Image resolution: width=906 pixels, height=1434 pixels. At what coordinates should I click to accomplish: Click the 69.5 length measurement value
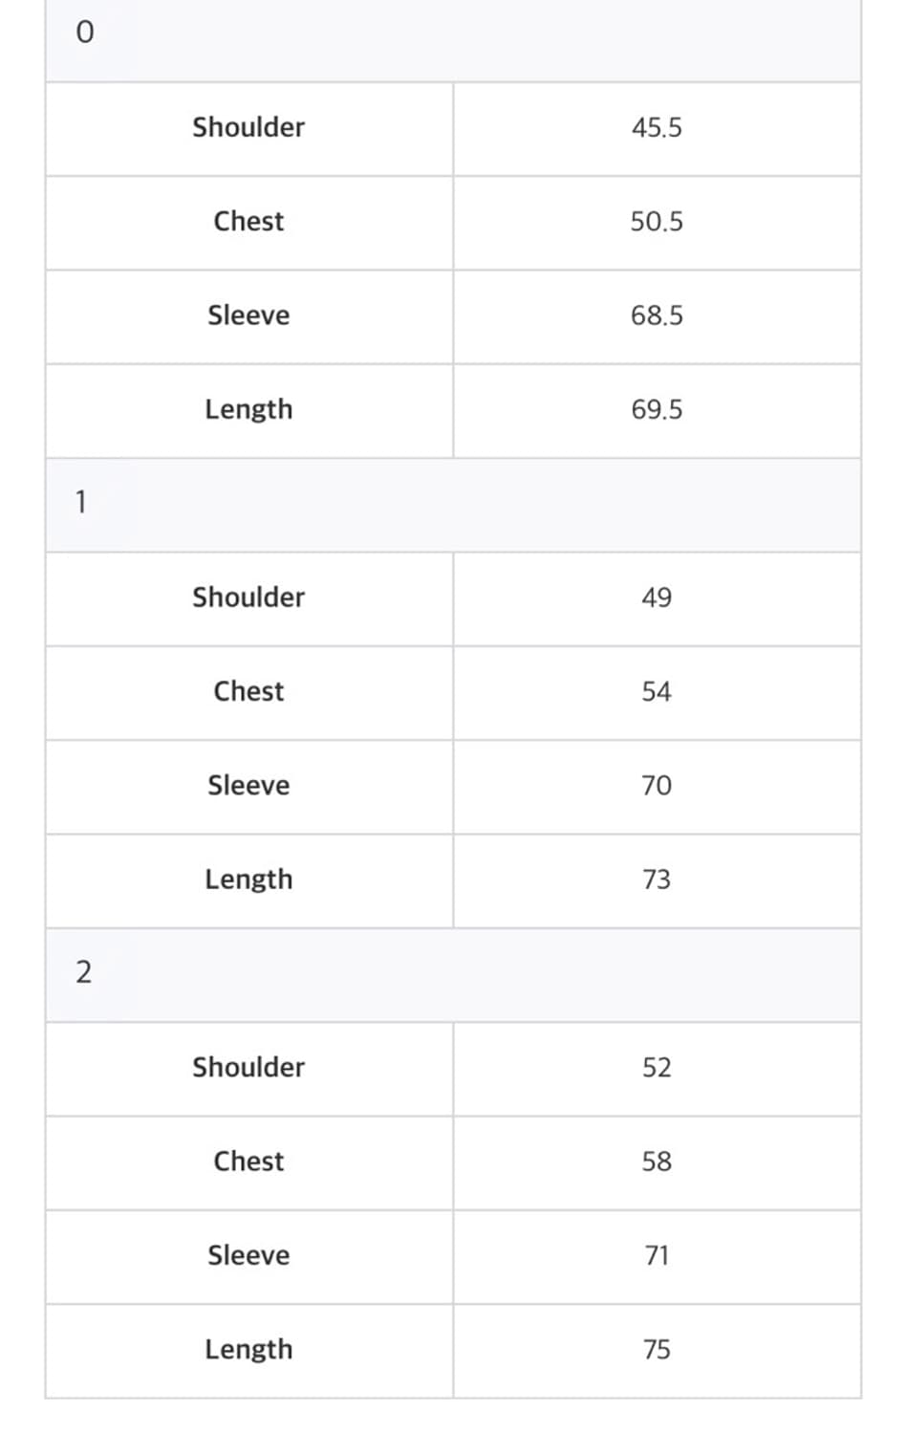tap(657, 409)
